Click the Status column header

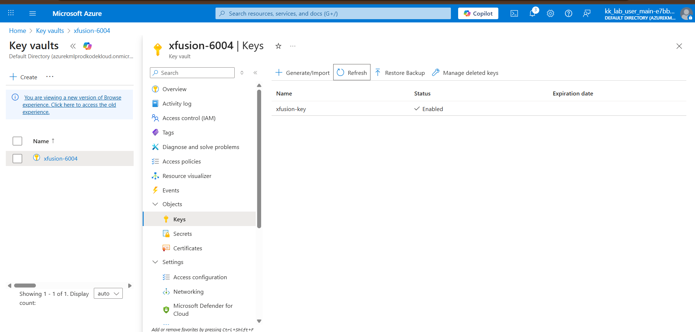pos(422,93)
